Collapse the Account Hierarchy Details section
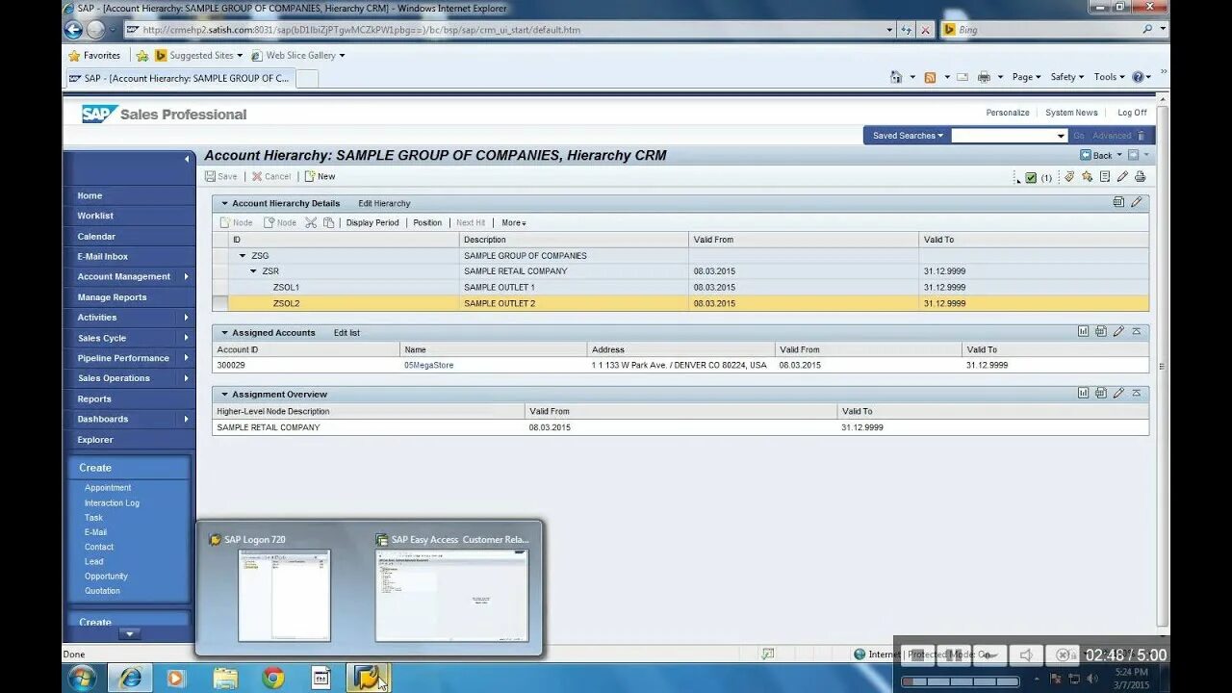This screenshot has width=1232, height=693. (x=223, y=202)
